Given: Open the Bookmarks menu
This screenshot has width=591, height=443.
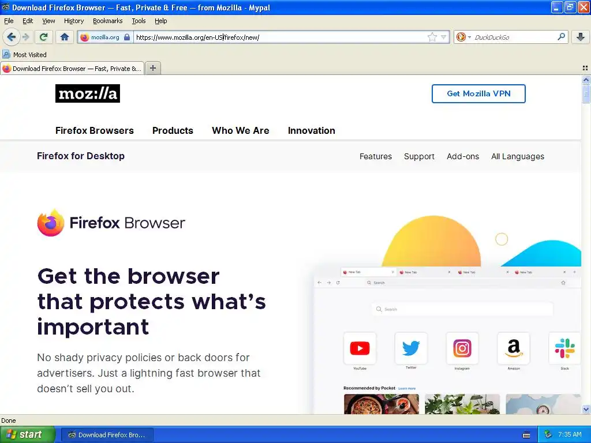Looking at the screenshot, I should (x=108, y=21).
